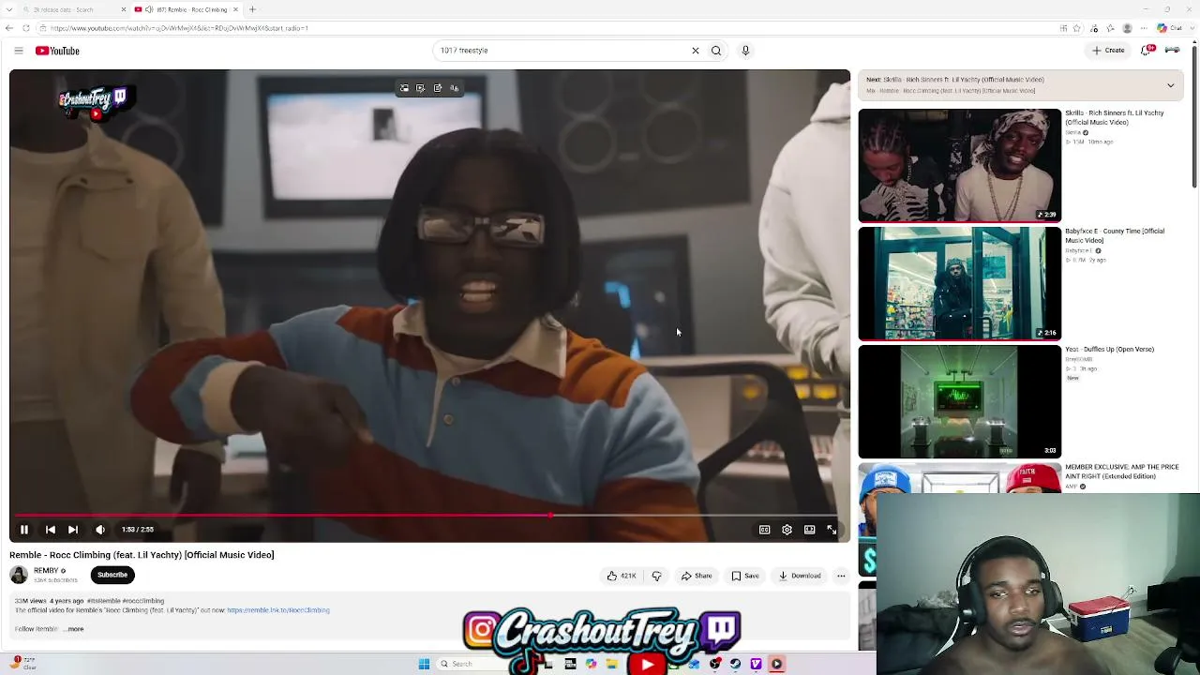This screenshot has height=675, width=1200.
Task: Close the Remble - Rocc Climbing tab
Action: (x=235, y=9)
